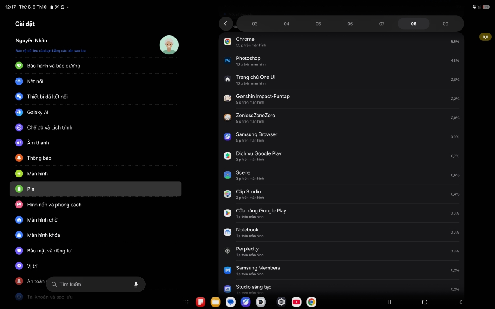Screen dimensions: 495x309
Task: Go back using the arrow beside date tabs
Action: (226, 24)
